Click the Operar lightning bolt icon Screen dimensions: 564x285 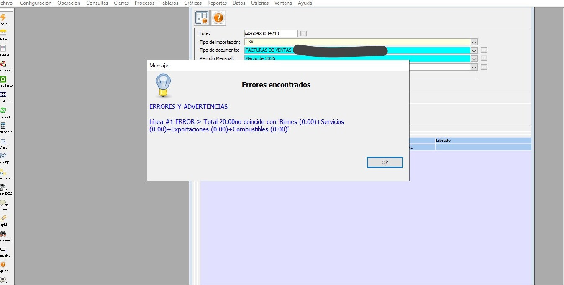pyautogui.click(x=3, y=18)
